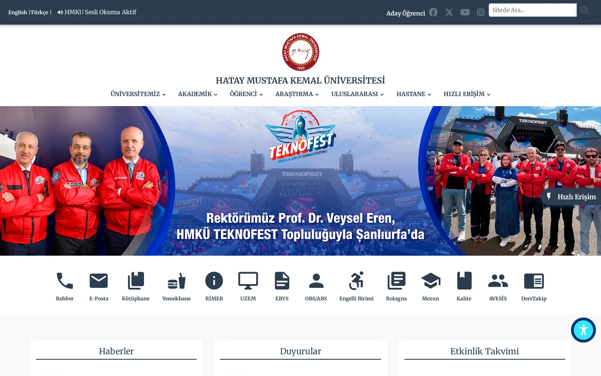
Task: Expand the ARAŞTIRMA dropdown menu
Action: pyautogui.click(x=297, y=94)
